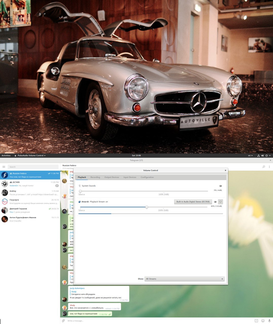Click the Amarok slider 100% (0dB) mark
The height and width of the screenshot is (324, 273).
pyautogui.click(x=163, y=210)
